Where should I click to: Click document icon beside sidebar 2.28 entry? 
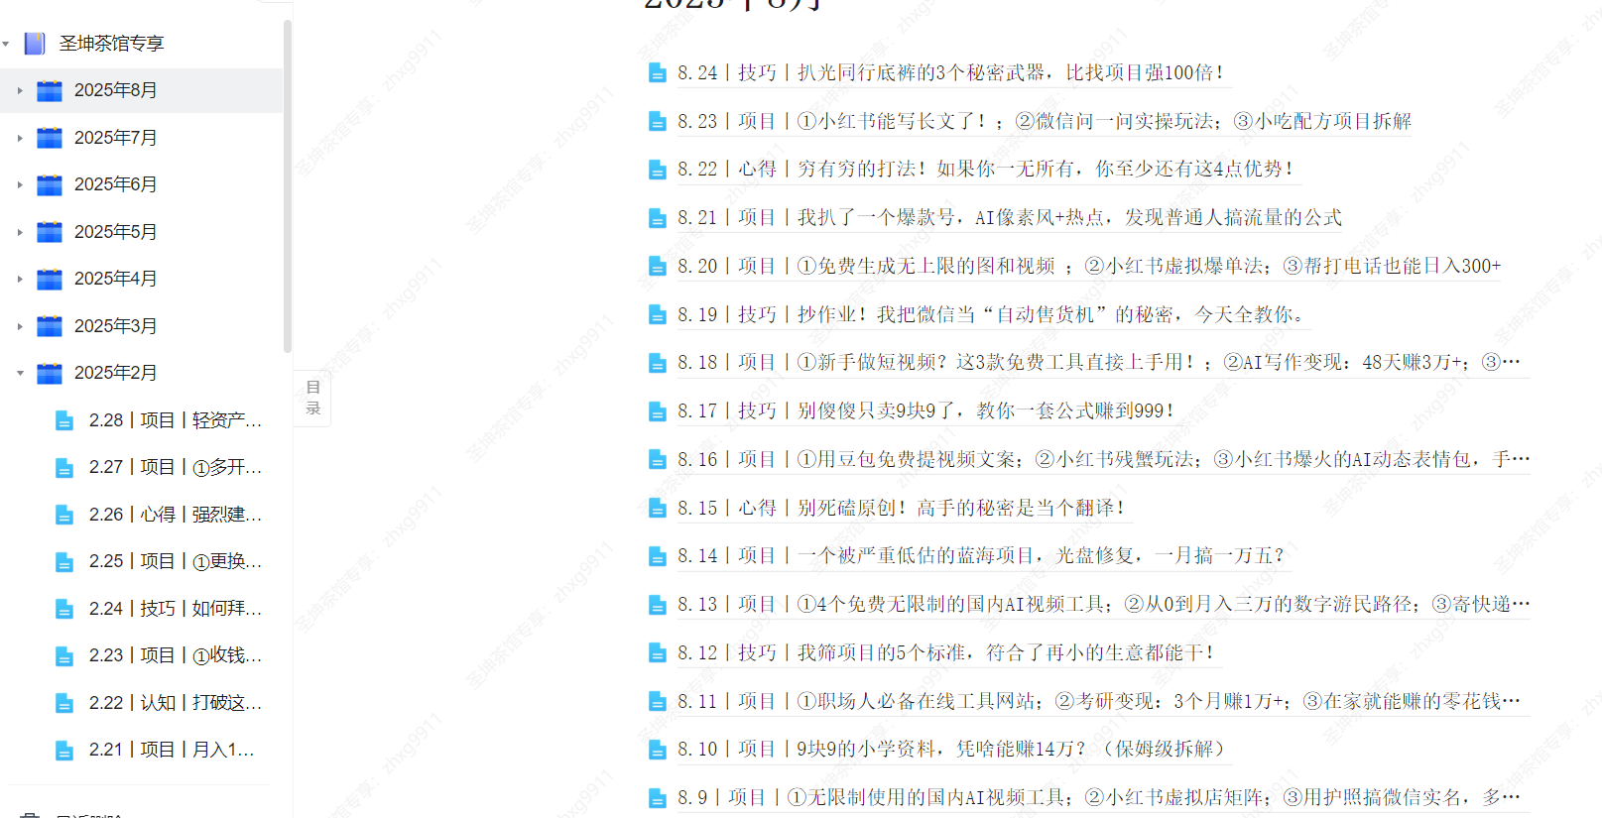[64, 420]
